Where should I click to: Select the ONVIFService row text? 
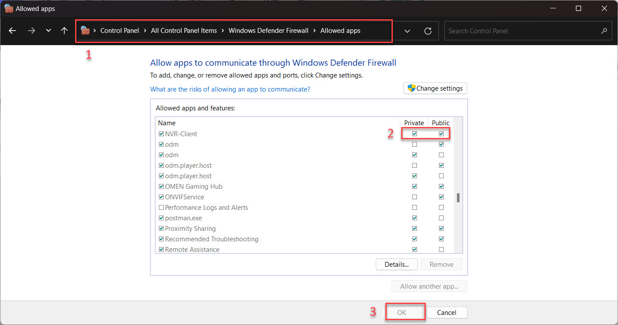(x=184, y=197)
